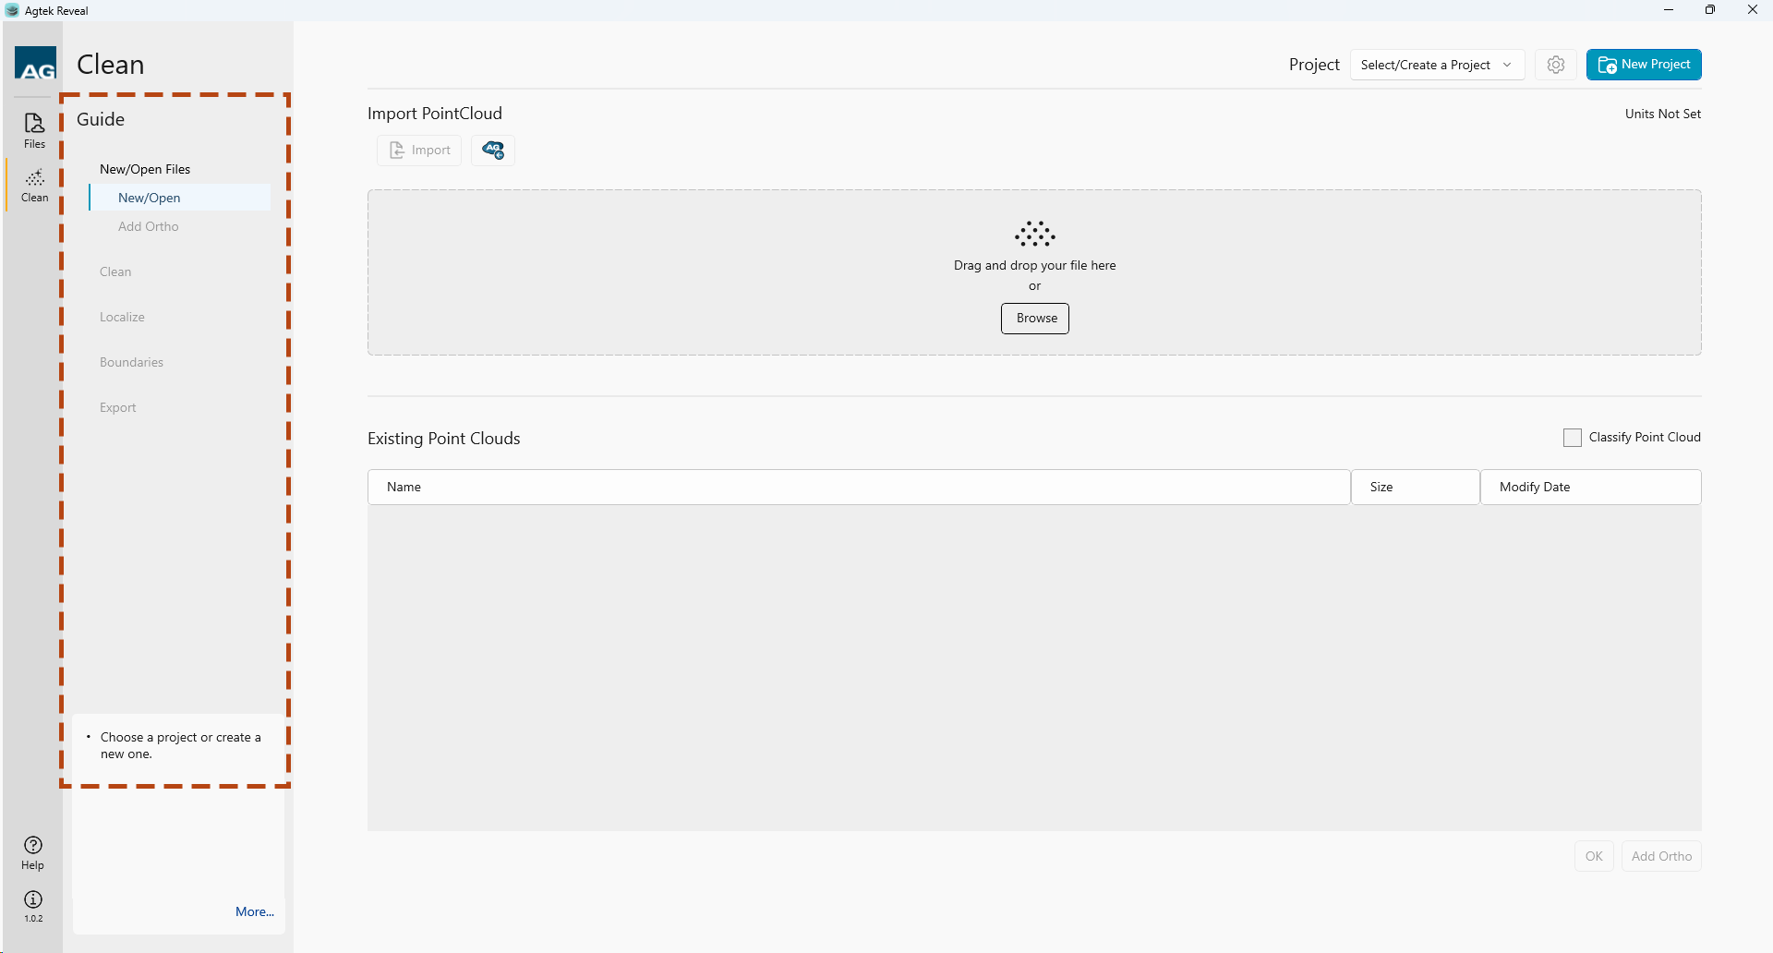Click the version info icon

(x=33, y=905)
